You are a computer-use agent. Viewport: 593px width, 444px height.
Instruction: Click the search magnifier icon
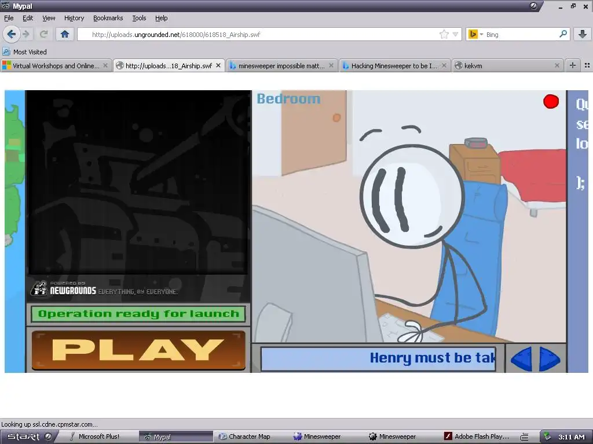point(563,34)
